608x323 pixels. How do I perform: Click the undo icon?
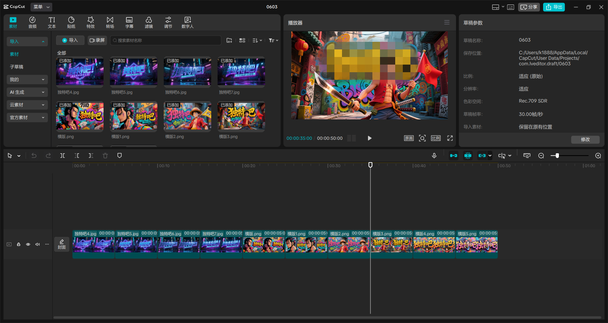pyautogui.click(x=34, y=155)
